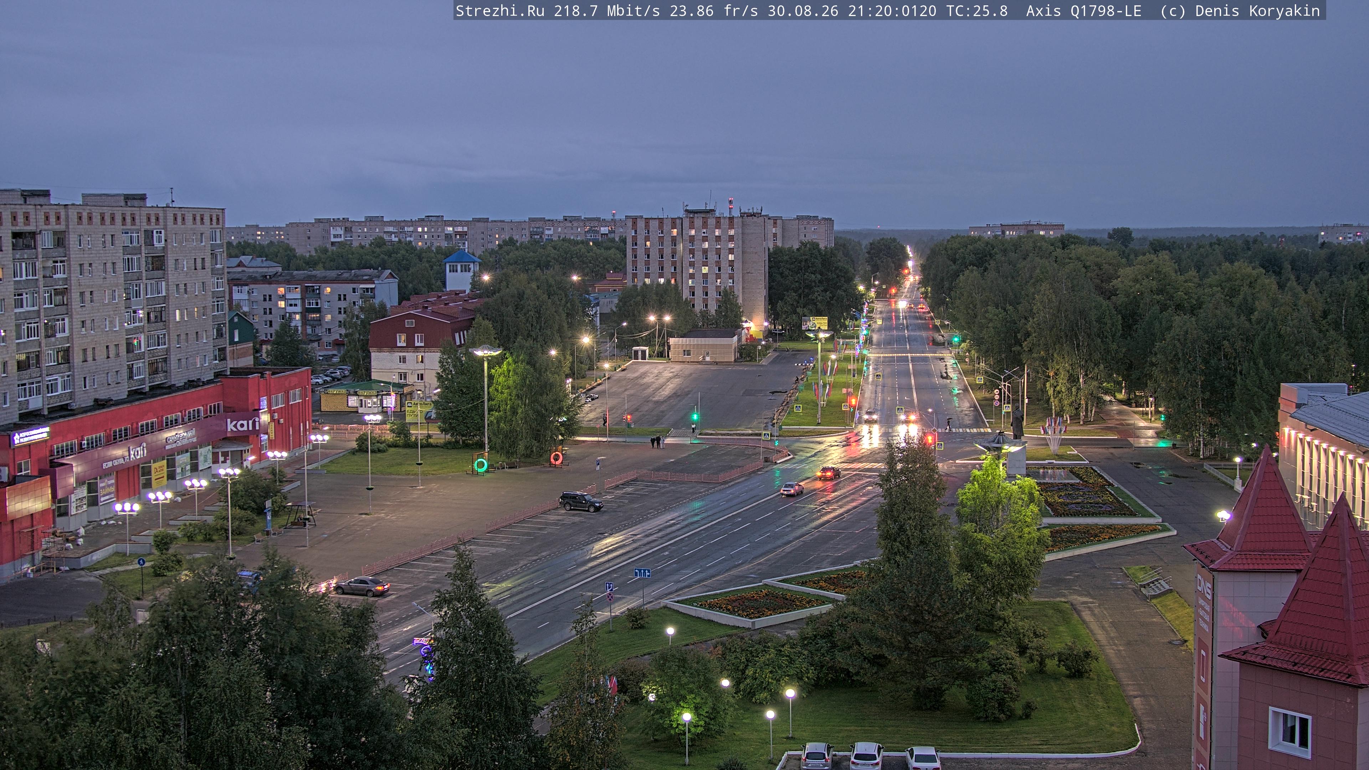Click the white car driving on wet road

[791, 489]
